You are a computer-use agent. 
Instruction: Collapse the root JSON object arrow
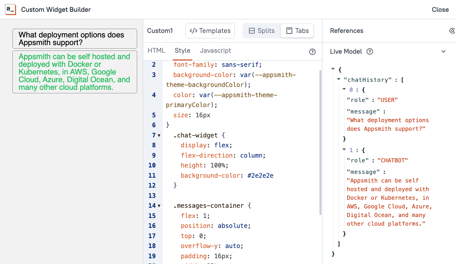(x=333, y=69)
